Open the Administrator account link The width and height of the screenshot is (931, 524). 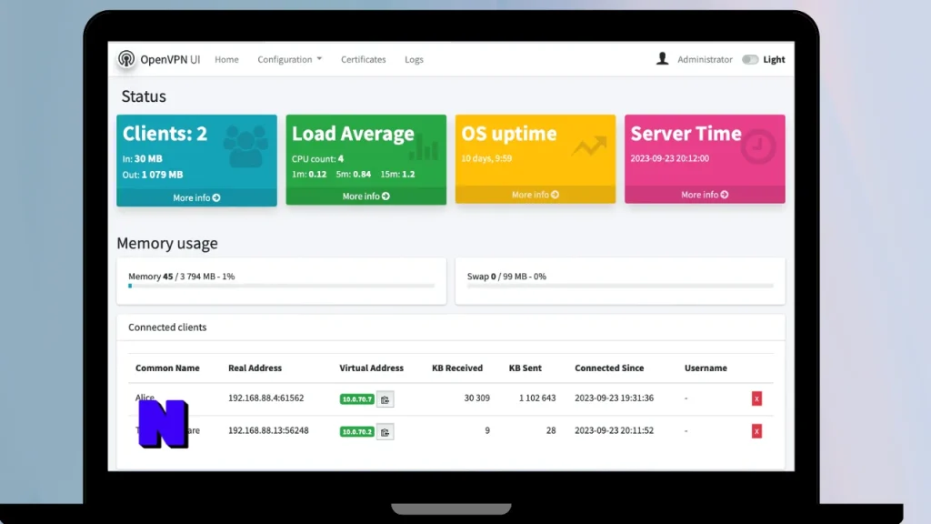705,59
